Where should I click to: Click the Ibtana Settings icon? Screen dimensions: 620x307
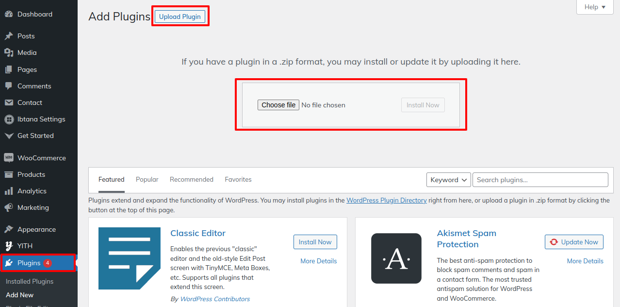tap(9, 119)
